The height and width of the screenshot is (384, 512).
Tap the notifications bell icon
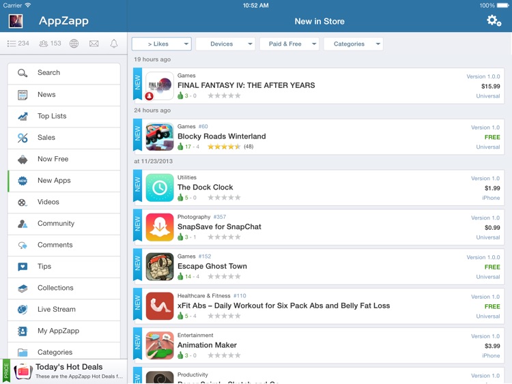[113, 44]
